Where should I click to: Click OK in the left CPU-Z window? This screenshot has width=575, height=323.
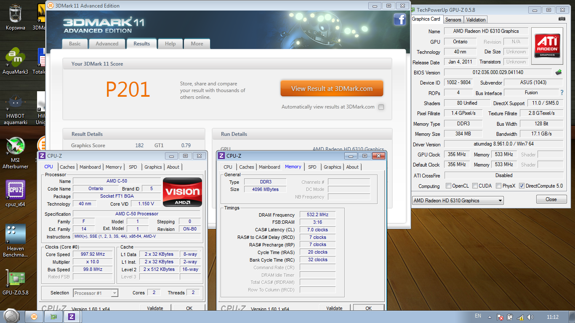[189, 308]
